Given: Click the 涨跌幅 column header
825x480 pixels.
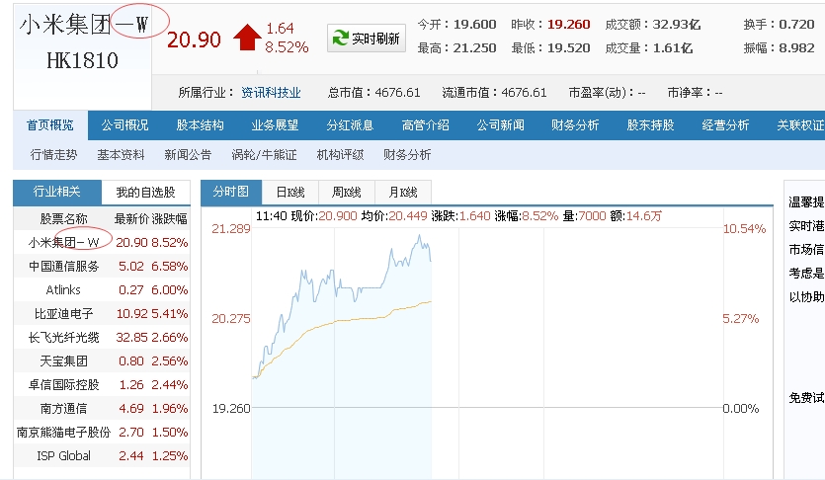Looking at the screenshot, I should pyautogui.click(x=170, y=218).
